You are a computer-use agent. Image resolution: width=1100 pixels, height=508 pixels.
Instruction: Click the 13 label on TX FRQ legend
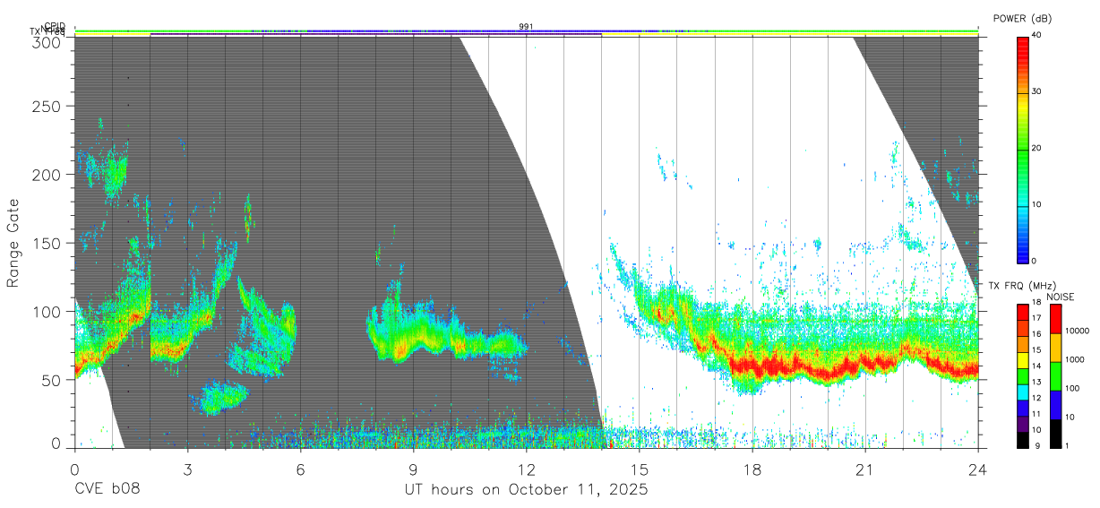pyautogui.click(x=1035, y=382)
